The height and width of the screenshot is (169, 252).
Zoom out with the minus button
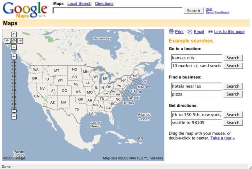point(14,117)
